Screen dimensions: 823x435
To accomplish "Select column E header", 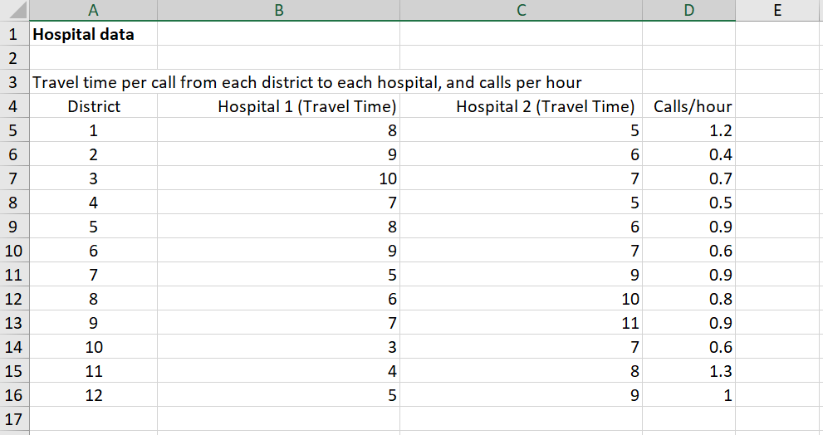I will 779,10.
